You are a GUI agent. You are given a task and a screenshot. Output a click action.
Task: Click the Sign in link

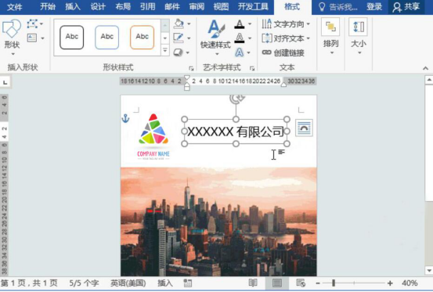pyautogui.click(x=374, y=7)
